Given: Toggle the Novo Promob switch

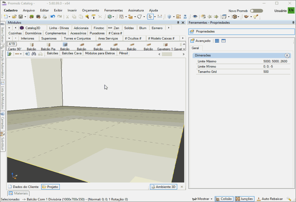Looking at the screenshot, I should [x=256, y=11].
